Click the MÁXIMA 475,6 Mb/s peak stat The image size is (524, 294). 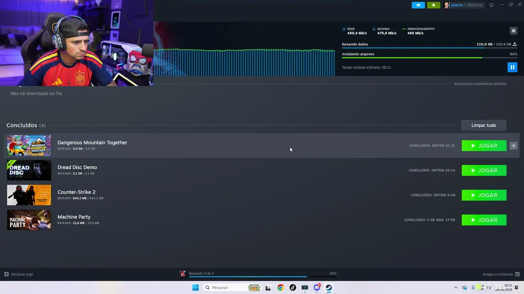coord(384,31)
